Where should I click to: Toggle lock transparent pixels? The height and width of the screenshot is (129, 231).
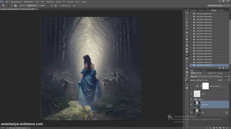(x=198, y=80)
